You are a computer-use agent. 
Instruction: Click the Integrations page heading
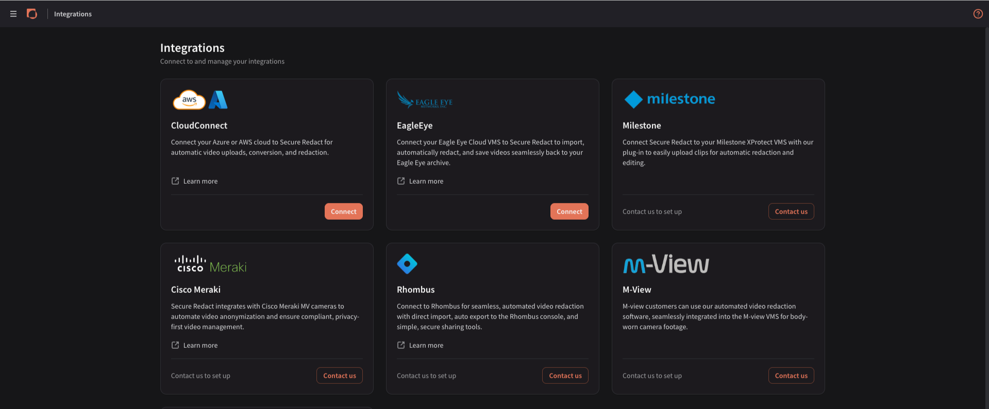pyautogui.click(x=192, y=48)
